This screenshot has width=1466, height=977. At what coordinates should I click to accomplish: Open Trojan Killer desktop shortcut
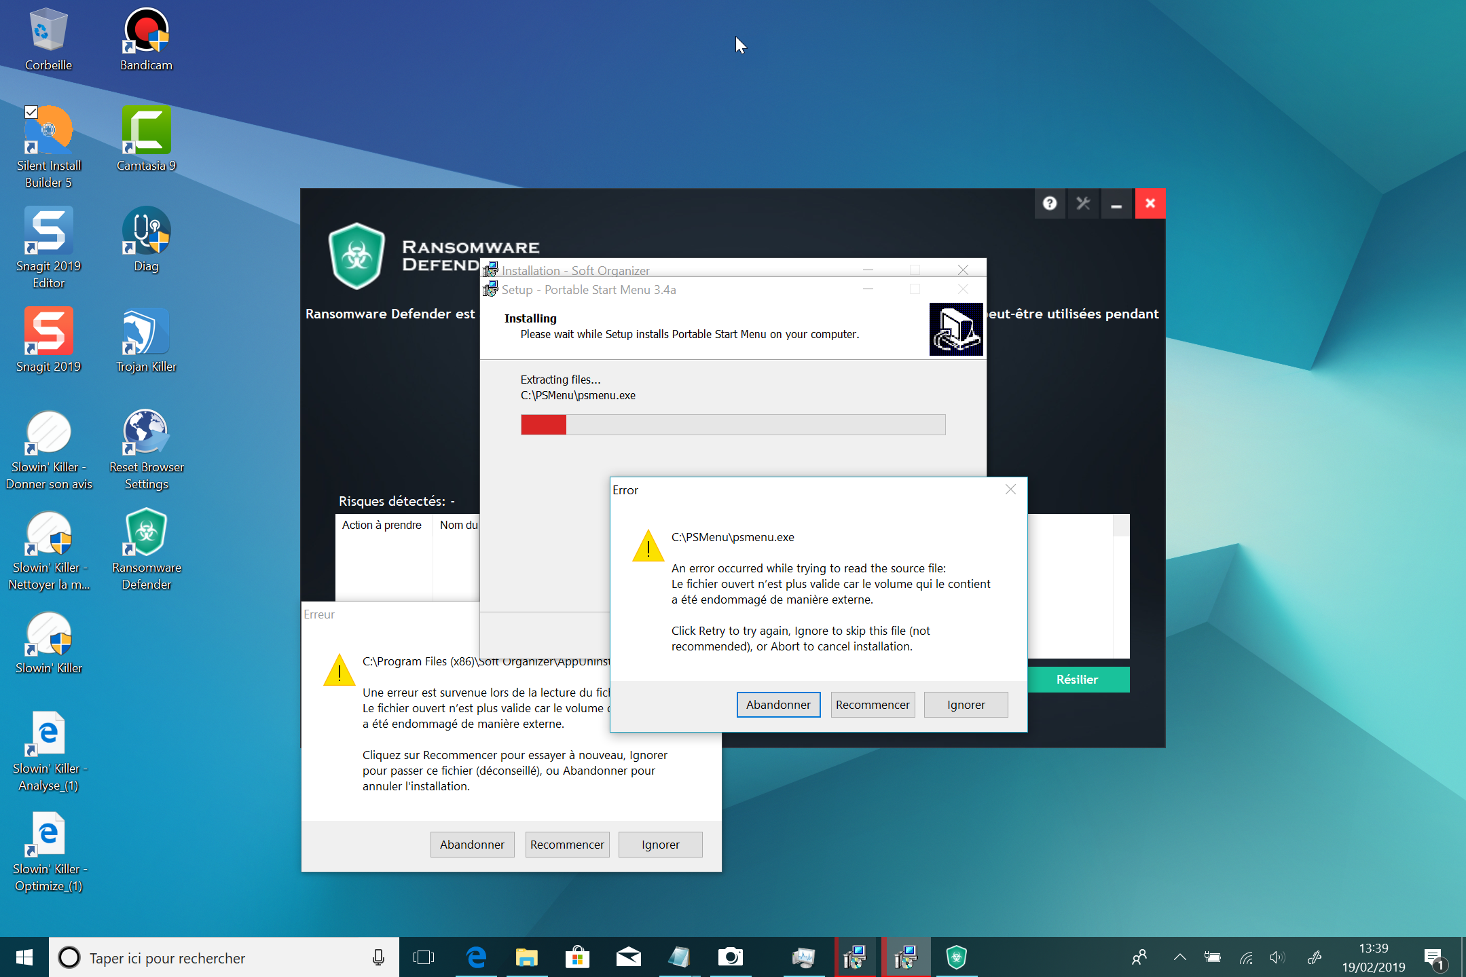click(x=146, y=340)
